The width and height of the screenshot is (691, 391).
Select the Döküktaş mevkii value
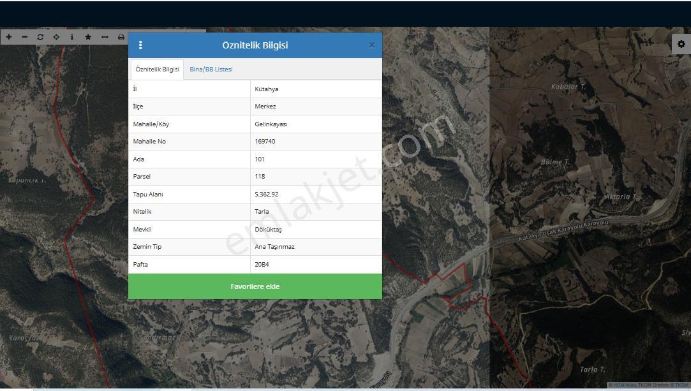[x=316, y=230]
